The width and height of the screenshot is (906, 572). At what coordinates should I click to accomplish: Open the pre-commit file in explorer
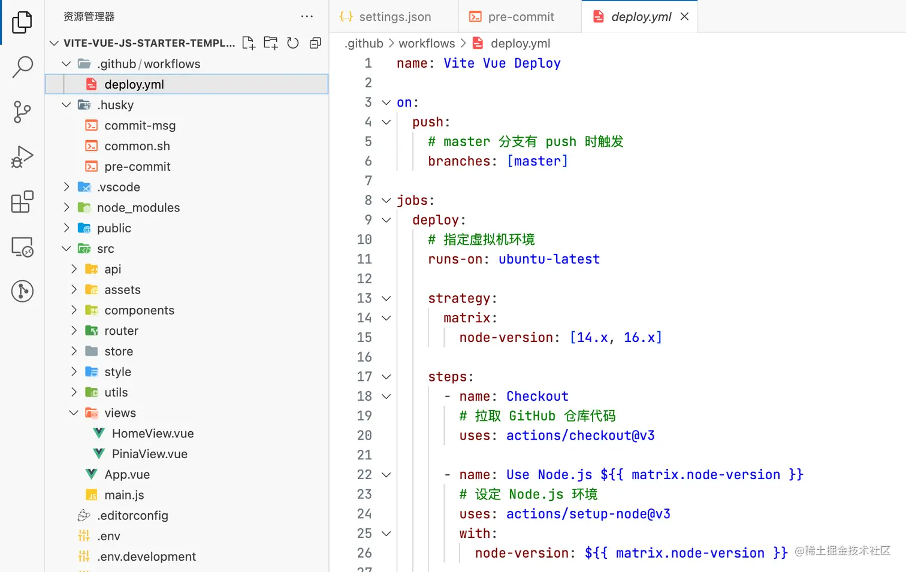tap(186, 167)
